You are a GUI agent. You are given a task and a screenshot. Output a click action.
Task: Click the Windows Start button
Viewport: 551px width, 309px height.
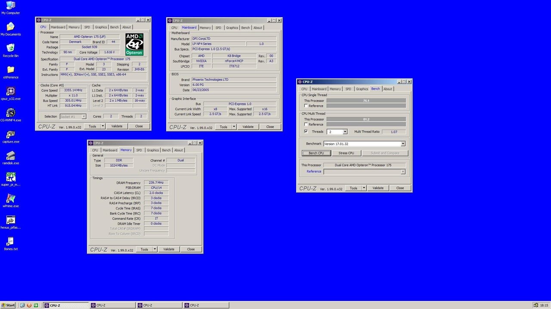coord(8,305)
